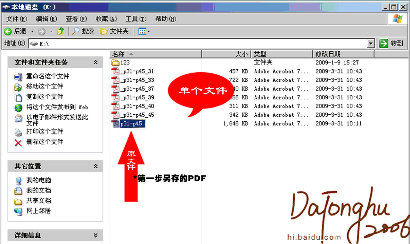410x244 pixels.
Task: Click the Windows flag logo at top right
Action: click(398, 19)
